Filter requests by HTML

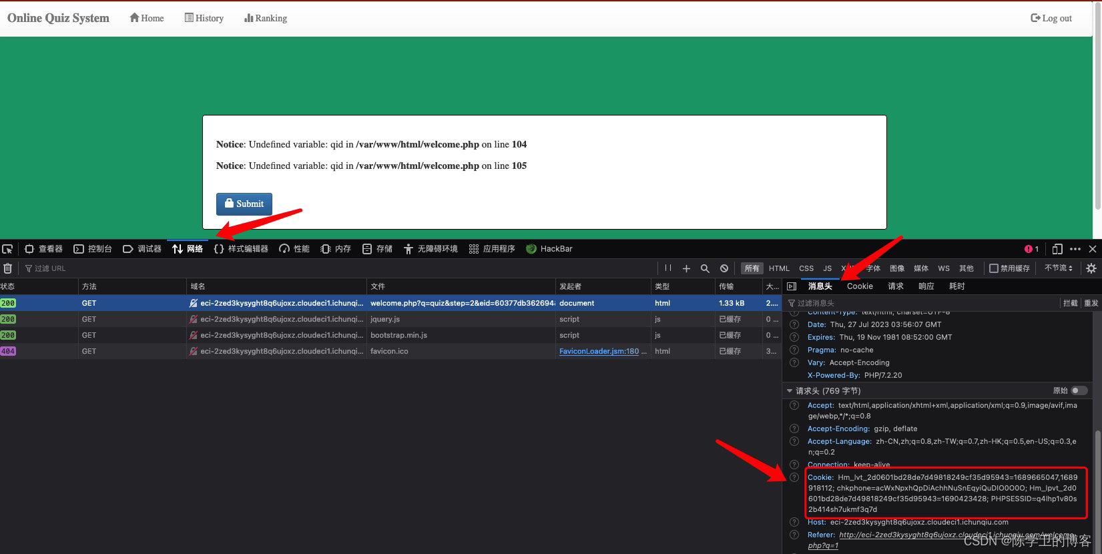(x=779, y=268)
